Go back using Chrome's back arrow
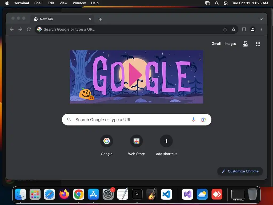The height and width of the screenshot is (205, 273). [12, 29]
